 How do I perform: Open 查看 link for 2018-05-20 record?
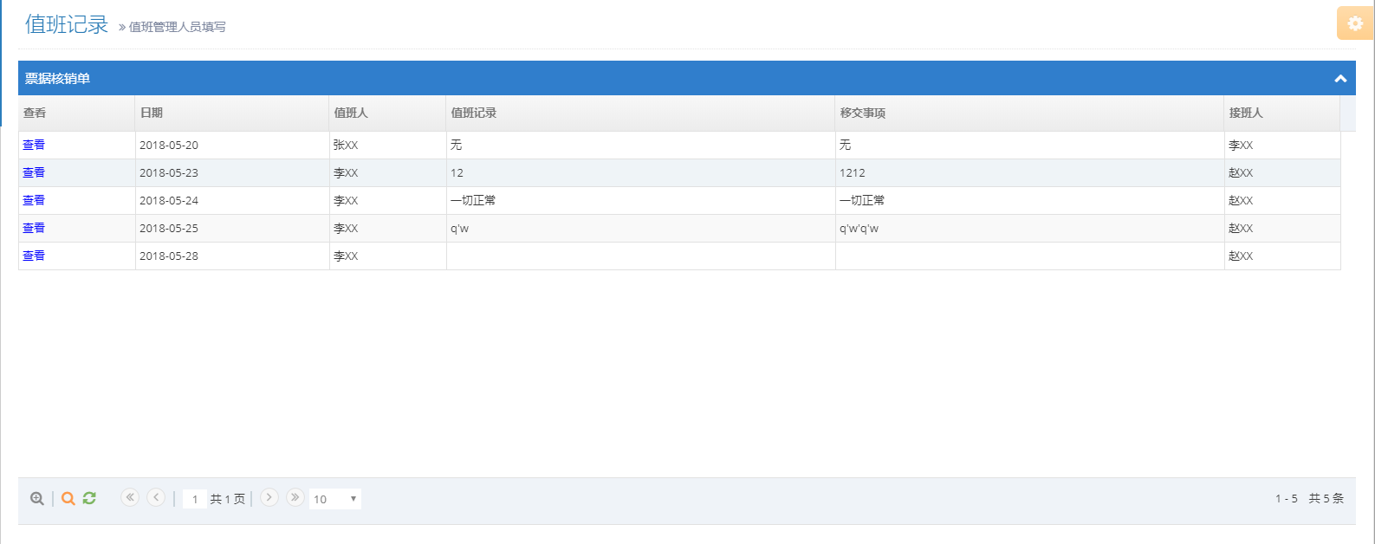pyautogui.click(x=34, y=145)
